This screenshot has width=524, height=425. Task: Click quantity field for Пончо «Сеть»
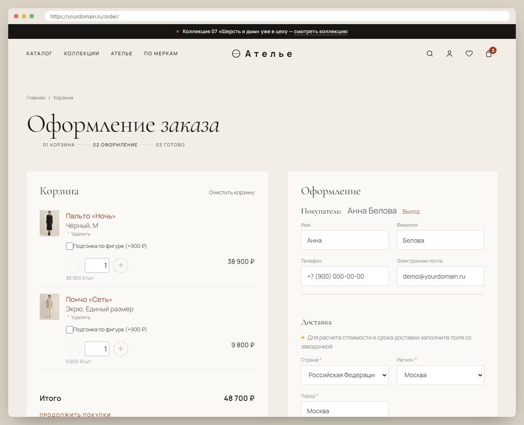click(97, 349)
